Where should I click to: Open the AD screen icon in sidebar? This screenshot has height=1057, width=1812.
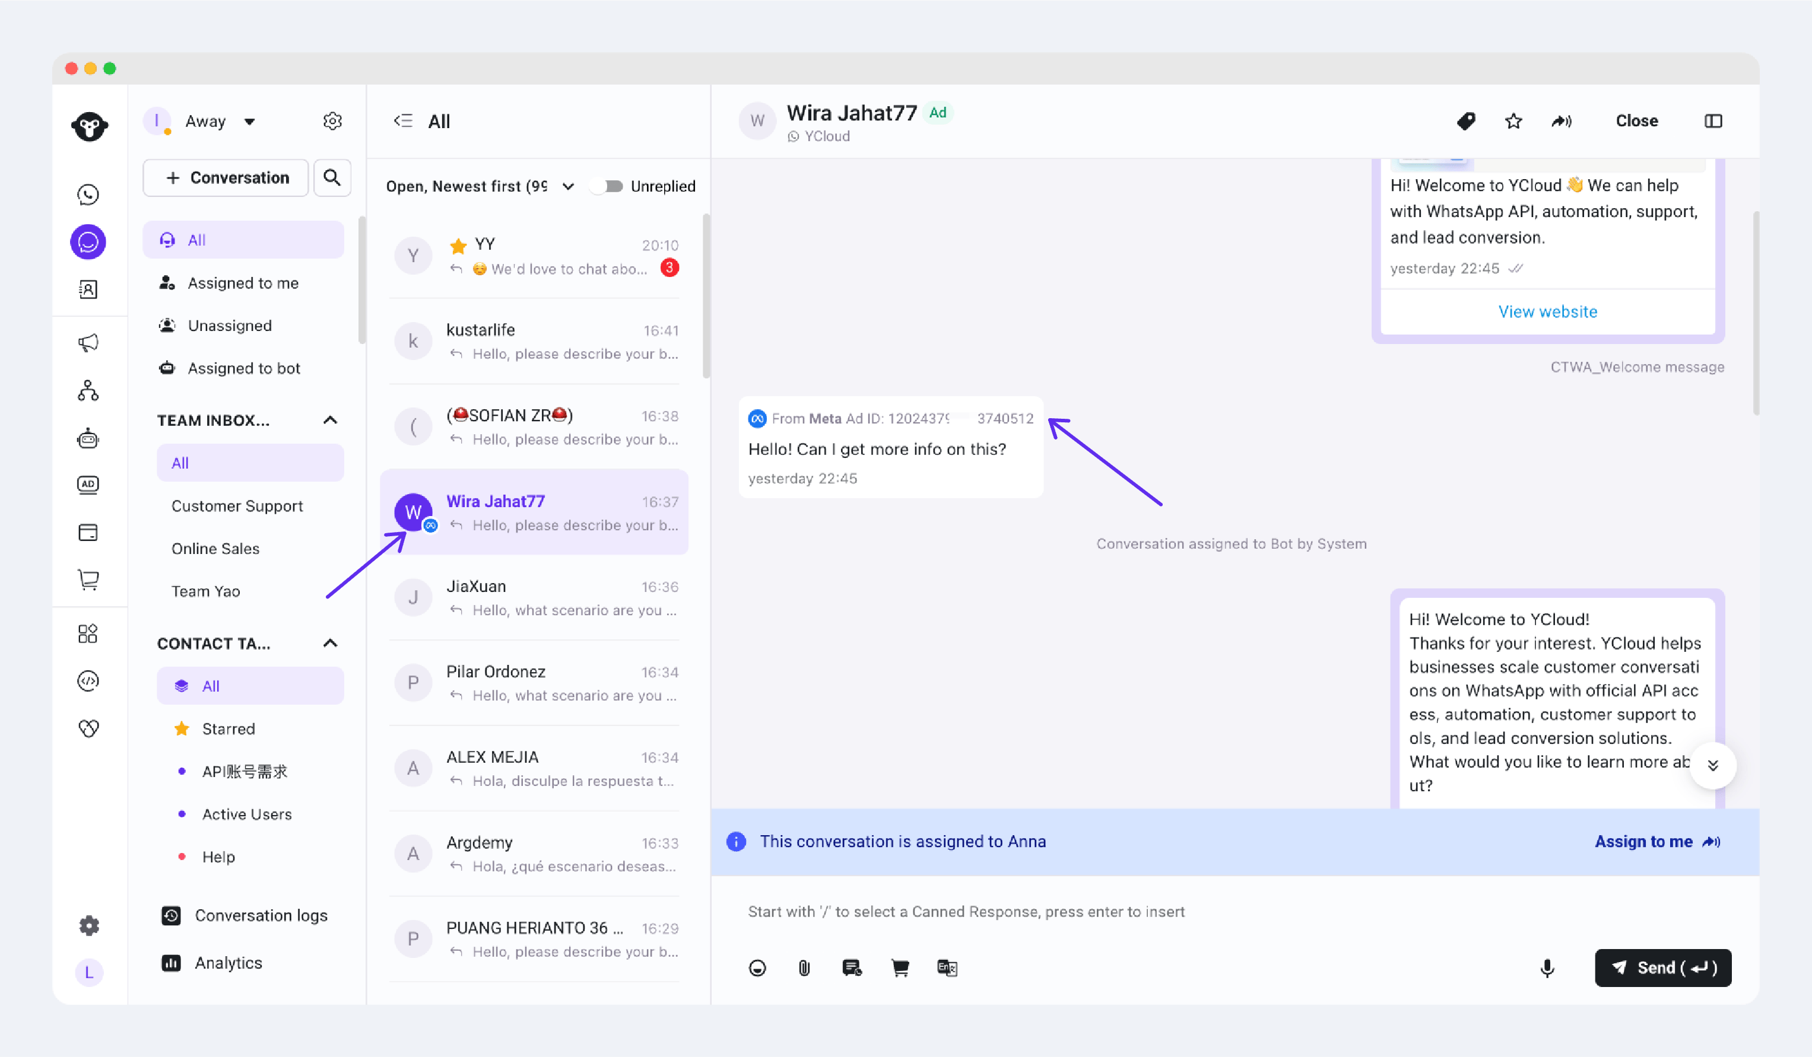coord(88,485)
